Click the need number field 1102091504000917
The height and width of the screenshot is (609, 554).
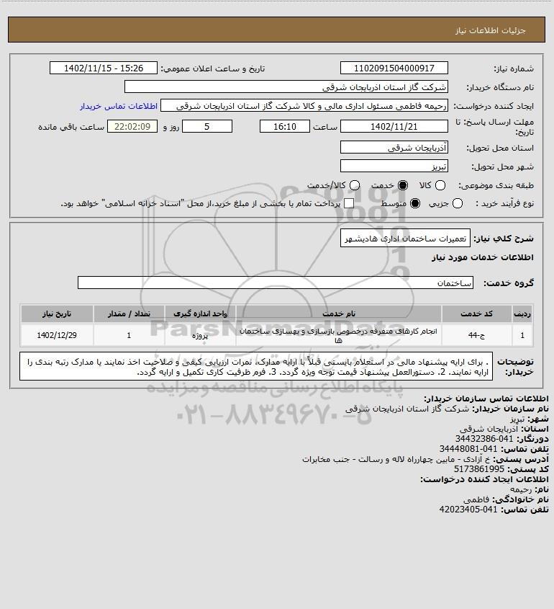click(394, 68)
